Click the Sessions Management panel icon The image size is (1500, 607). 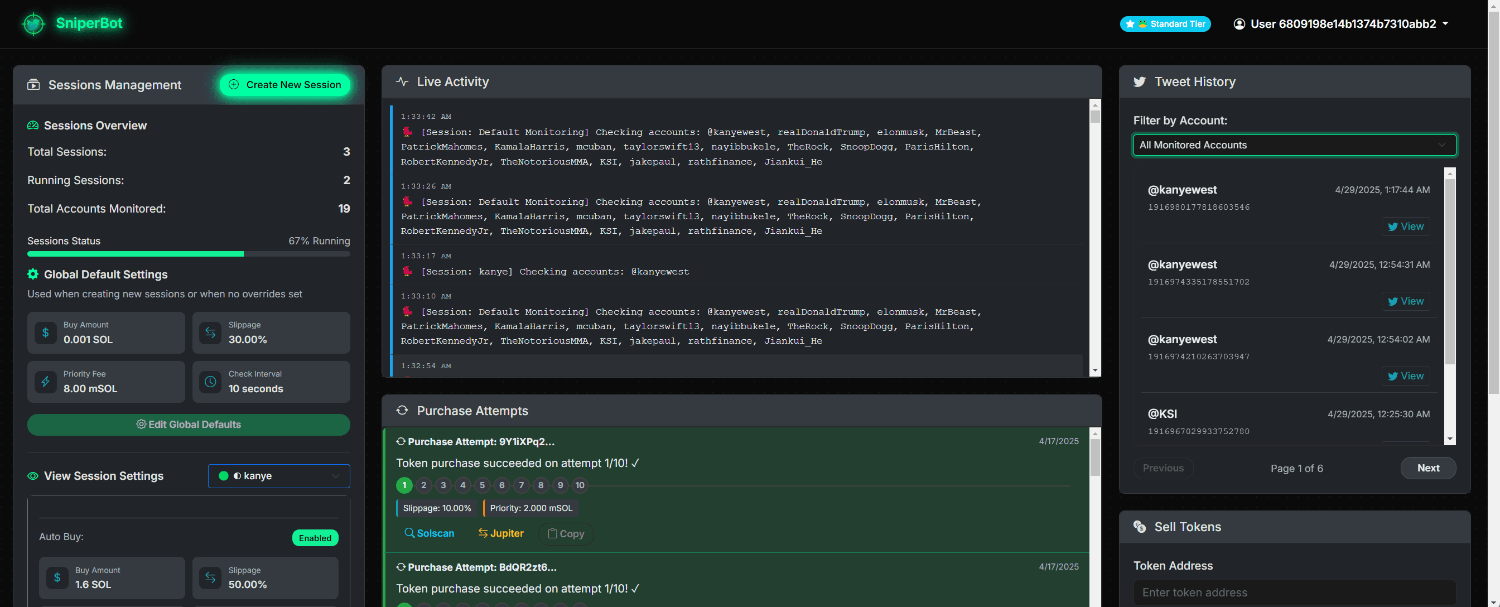click(x=34, y=85)
